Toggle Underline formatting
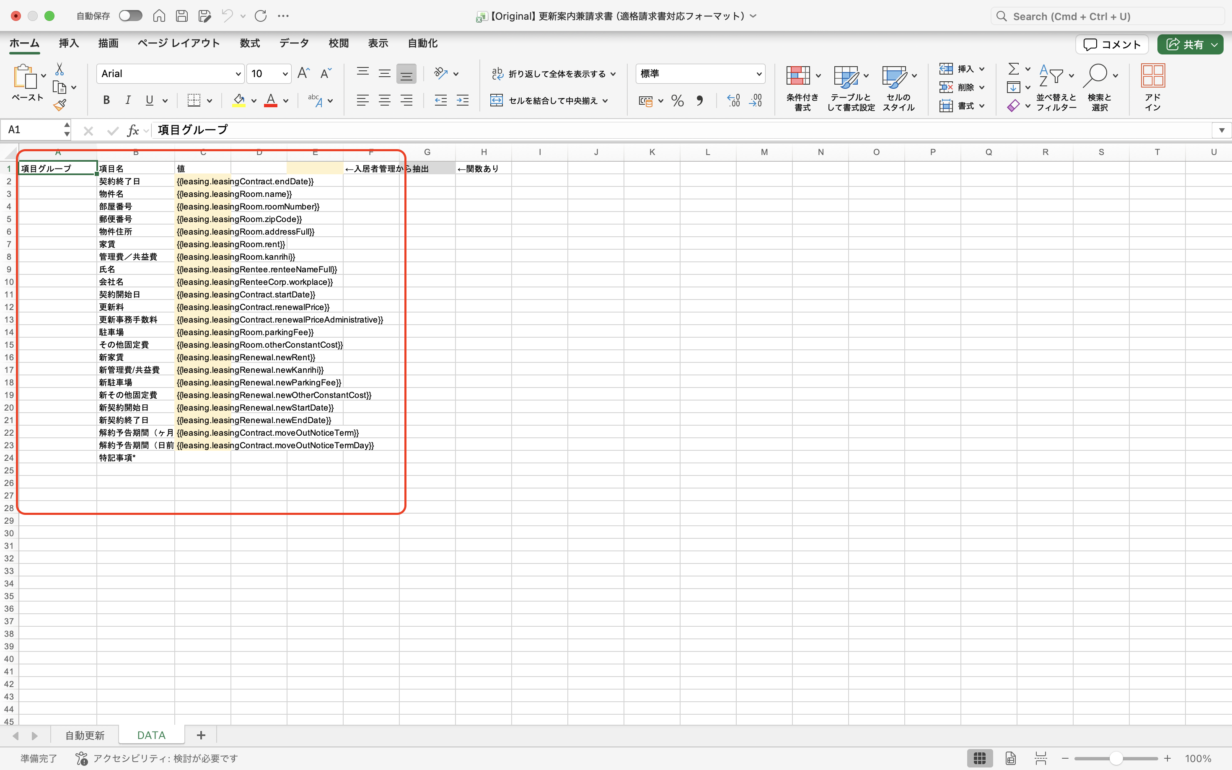Viewport: 1232px width, 770px height. pos(149,100)
